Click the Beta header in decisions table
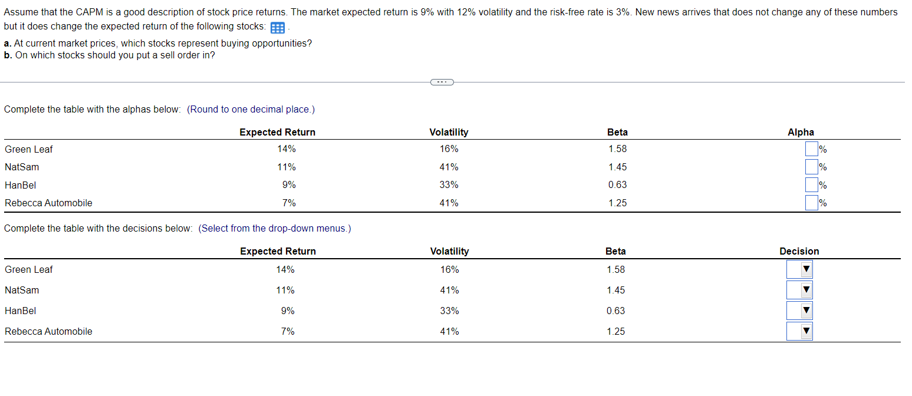The image size is (912, 396). pos(615,252)
